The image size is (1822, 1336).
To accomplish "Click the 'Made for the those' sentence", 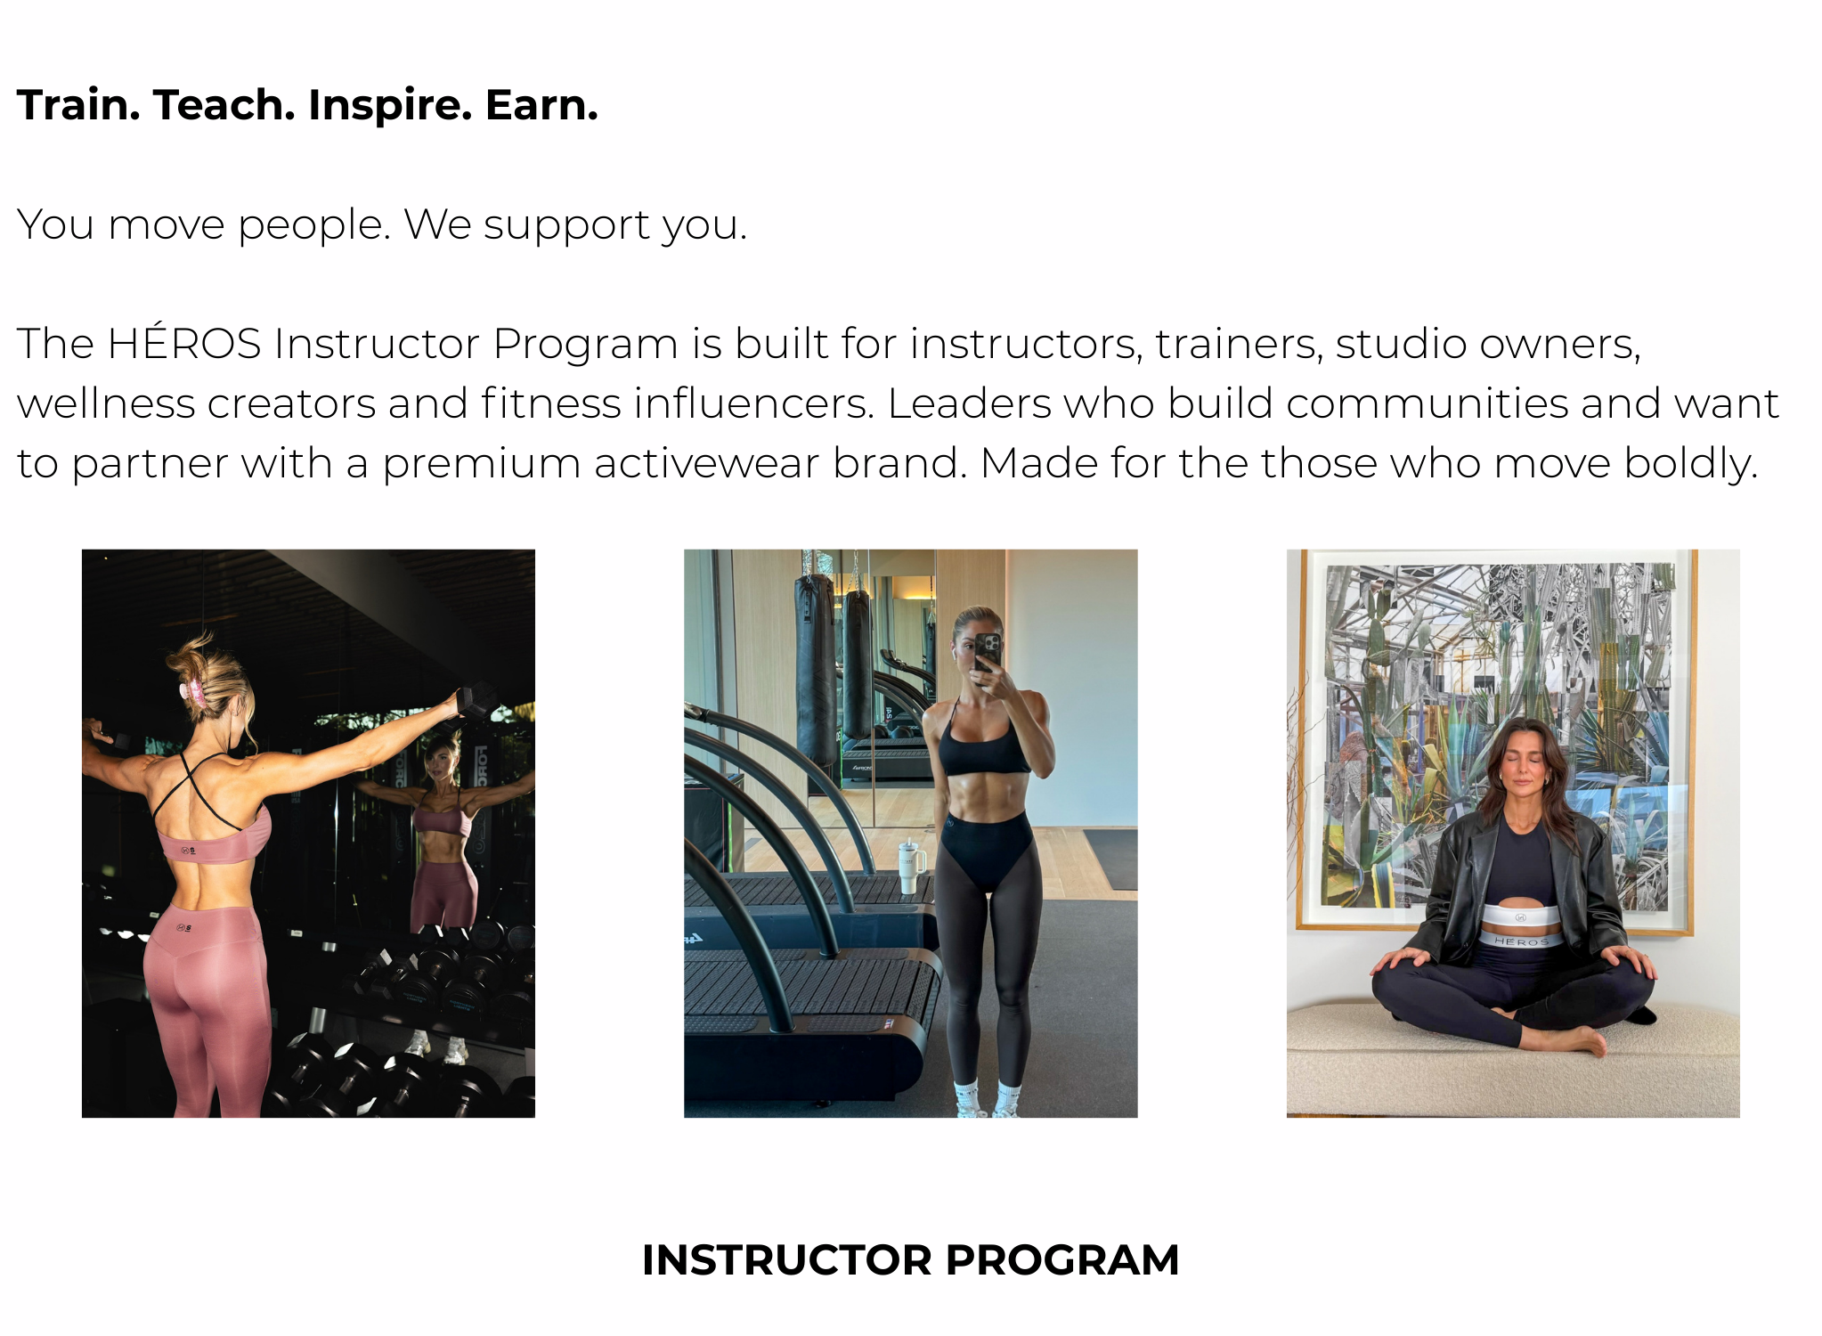I will click(1369, 463).
